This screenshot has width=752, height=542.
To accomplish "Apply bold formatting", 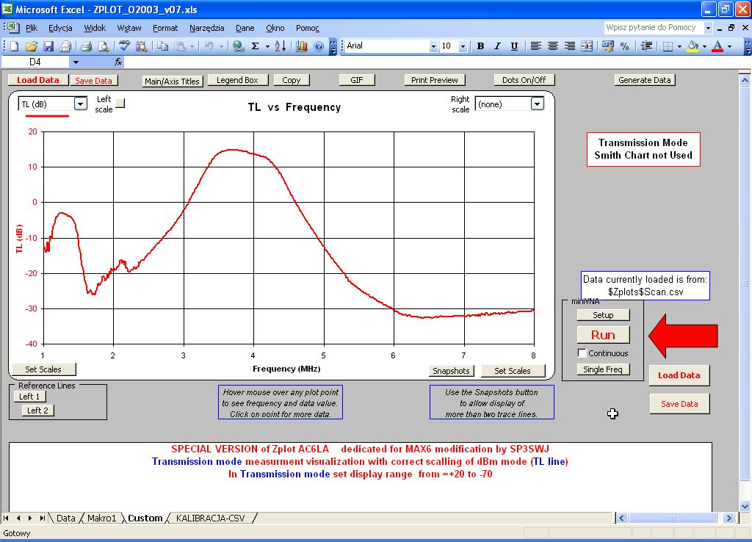I will [481, 46].
